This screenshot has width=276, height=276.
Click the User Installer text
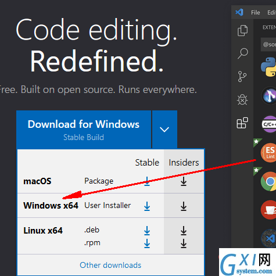coord(107,206)
